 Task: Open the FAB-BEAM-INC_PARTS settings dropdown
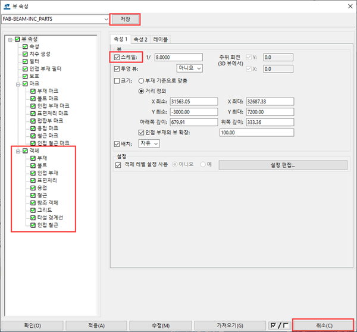(104, 19)
